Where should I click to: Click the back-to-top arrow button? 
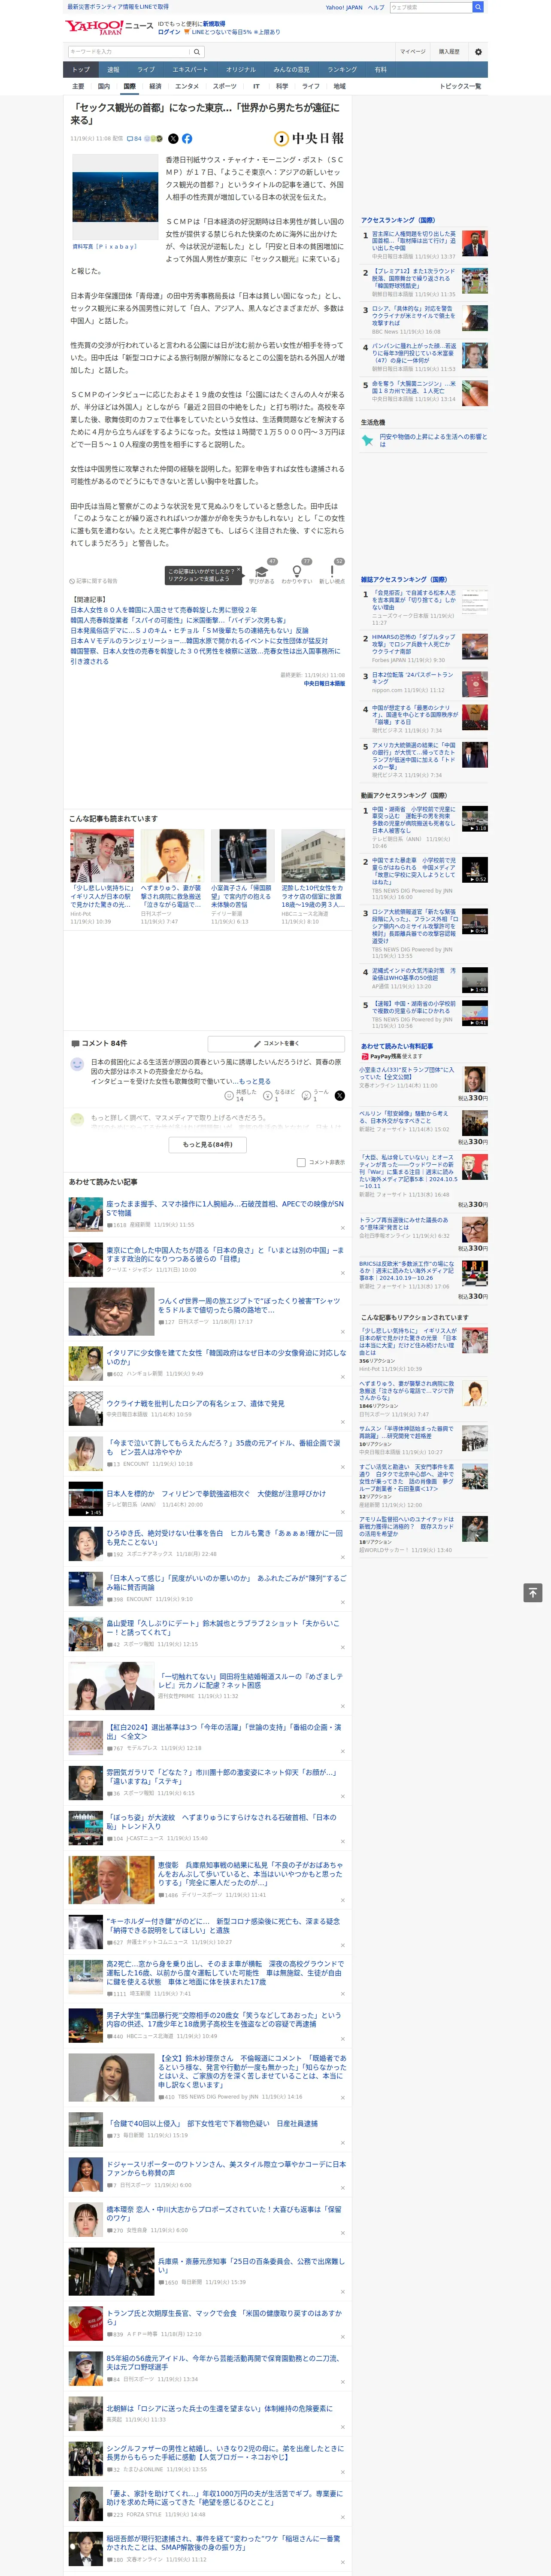click(533, 1592)
